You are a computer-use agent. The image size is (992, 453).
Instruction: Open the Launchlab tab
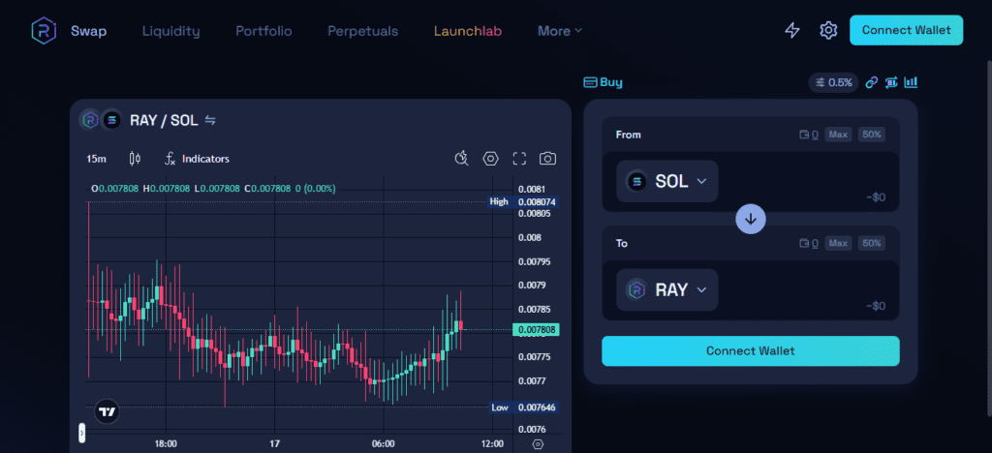tap(468, 31)
